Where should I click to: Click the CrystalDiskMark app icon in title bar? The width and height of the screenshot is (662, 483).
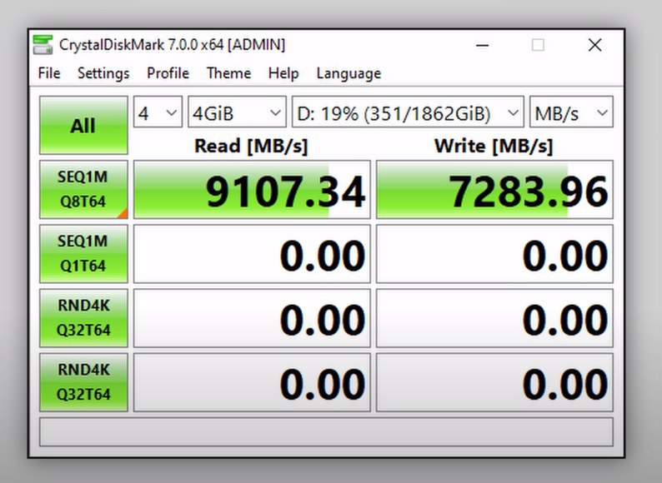click(x=43, y=45)
